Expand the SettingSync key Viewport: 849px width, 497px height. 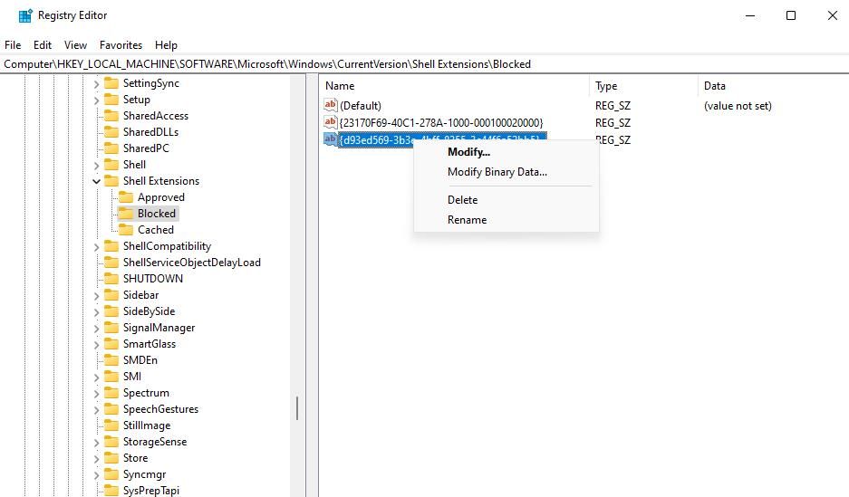click(96, 84)
